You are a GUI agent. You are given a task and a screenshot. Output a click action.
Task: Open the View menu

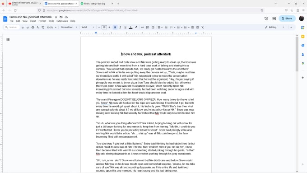(x=25, y=21)
